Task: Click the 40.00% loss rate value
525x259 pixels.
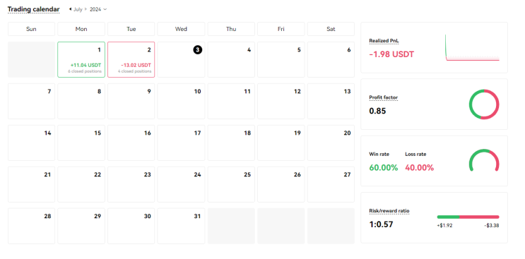Action: [x=420, y=168]
